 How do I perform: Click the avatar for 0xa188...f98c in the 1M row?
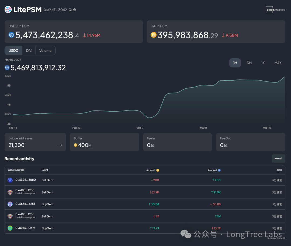[10, 216]
